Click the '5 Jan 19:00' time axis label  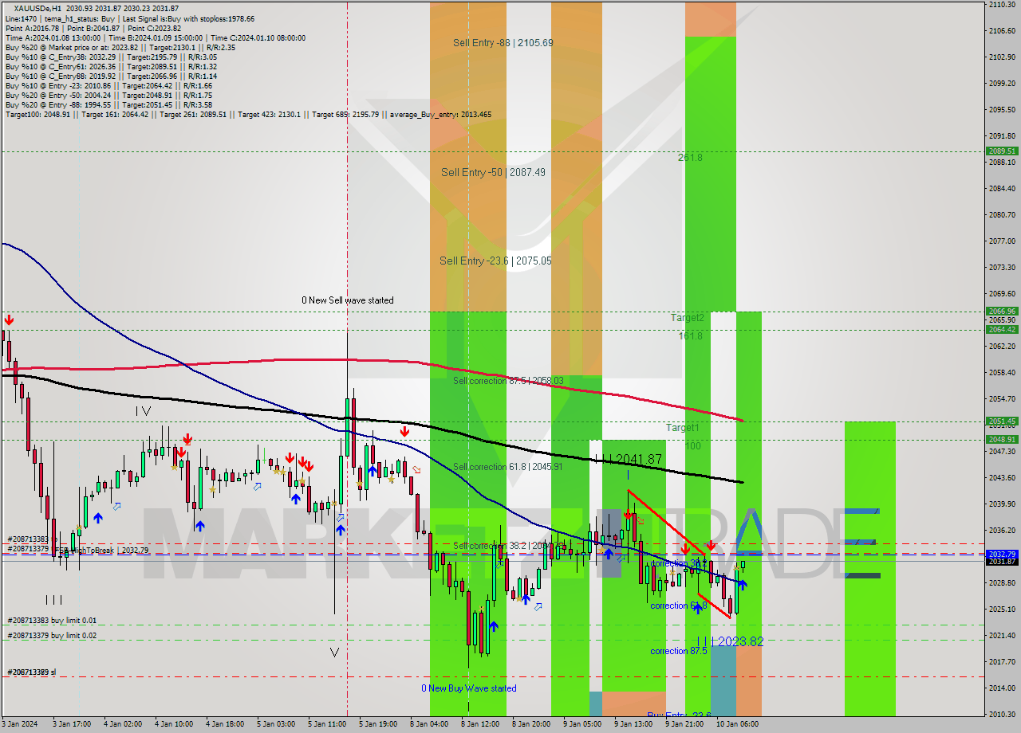pos(378,724)
